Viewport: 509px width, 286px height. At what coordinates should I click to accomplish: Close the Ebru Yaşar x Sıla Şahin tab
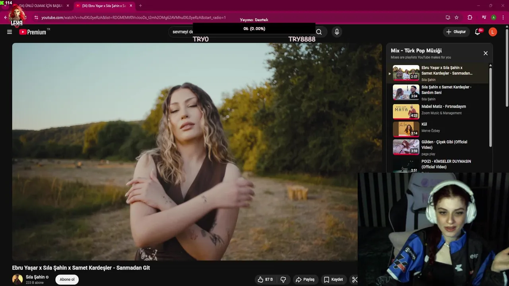(x=131, y=6)
